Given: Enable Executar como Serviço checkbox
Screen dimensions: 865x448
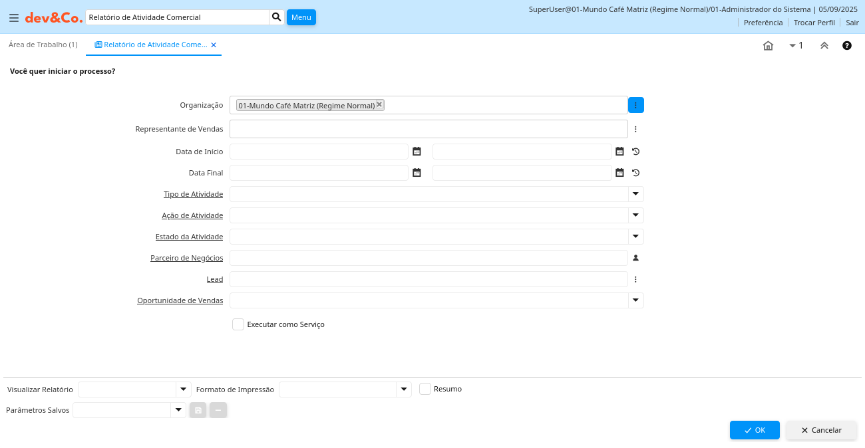Looking at the screenshot, I should click(238, 324).
